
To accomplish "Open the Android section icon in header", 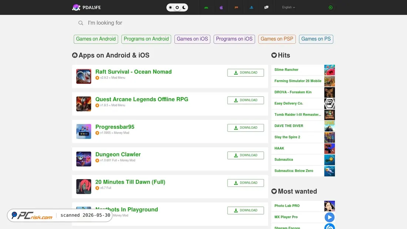I will coord(206,7).
